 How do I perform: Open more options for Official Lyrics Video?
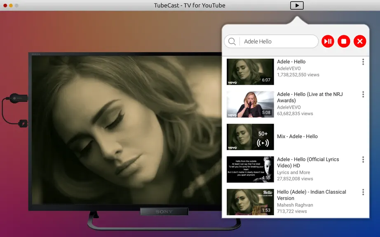pyautogui.click(x=363, y=159)
